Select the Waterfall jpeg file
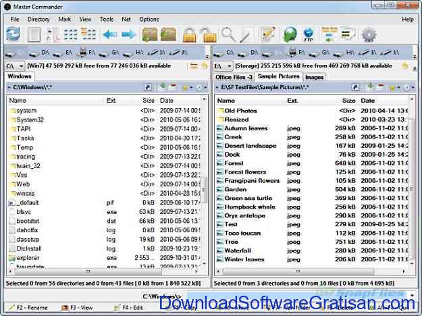The image size is (422, 316). pos(312,251)
